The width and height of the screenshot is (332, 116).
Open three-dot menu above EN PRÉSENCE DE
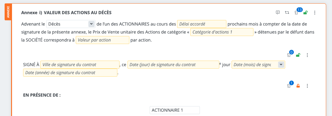click(307, 86)
